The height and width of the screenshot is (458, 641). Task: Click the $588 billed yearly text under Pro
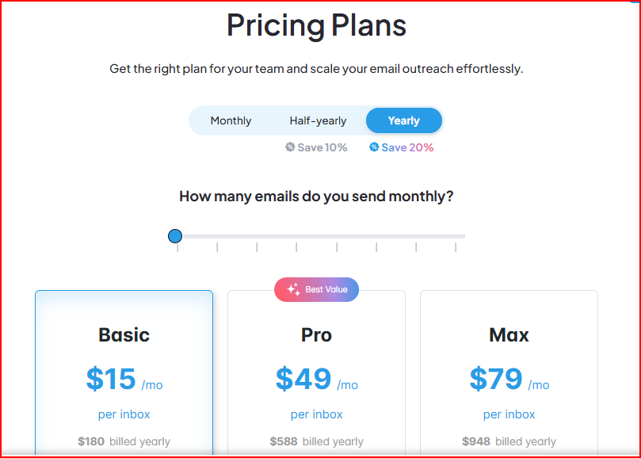316,441
